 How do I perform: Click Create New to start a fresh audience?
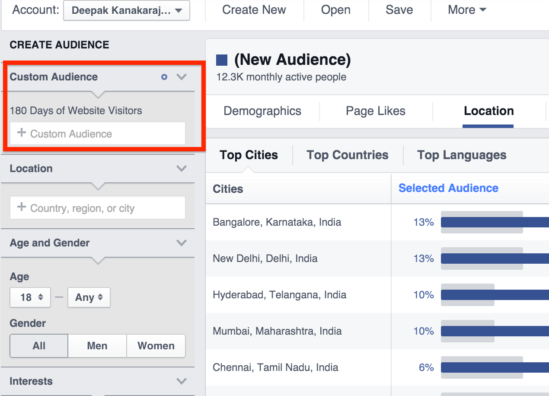tap(254, 10)
